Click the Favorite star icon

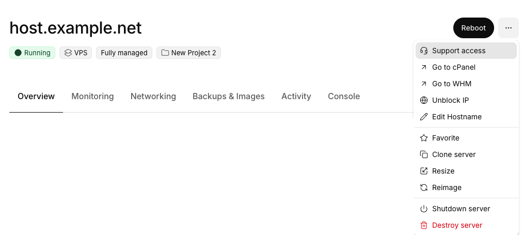point(424,138)
